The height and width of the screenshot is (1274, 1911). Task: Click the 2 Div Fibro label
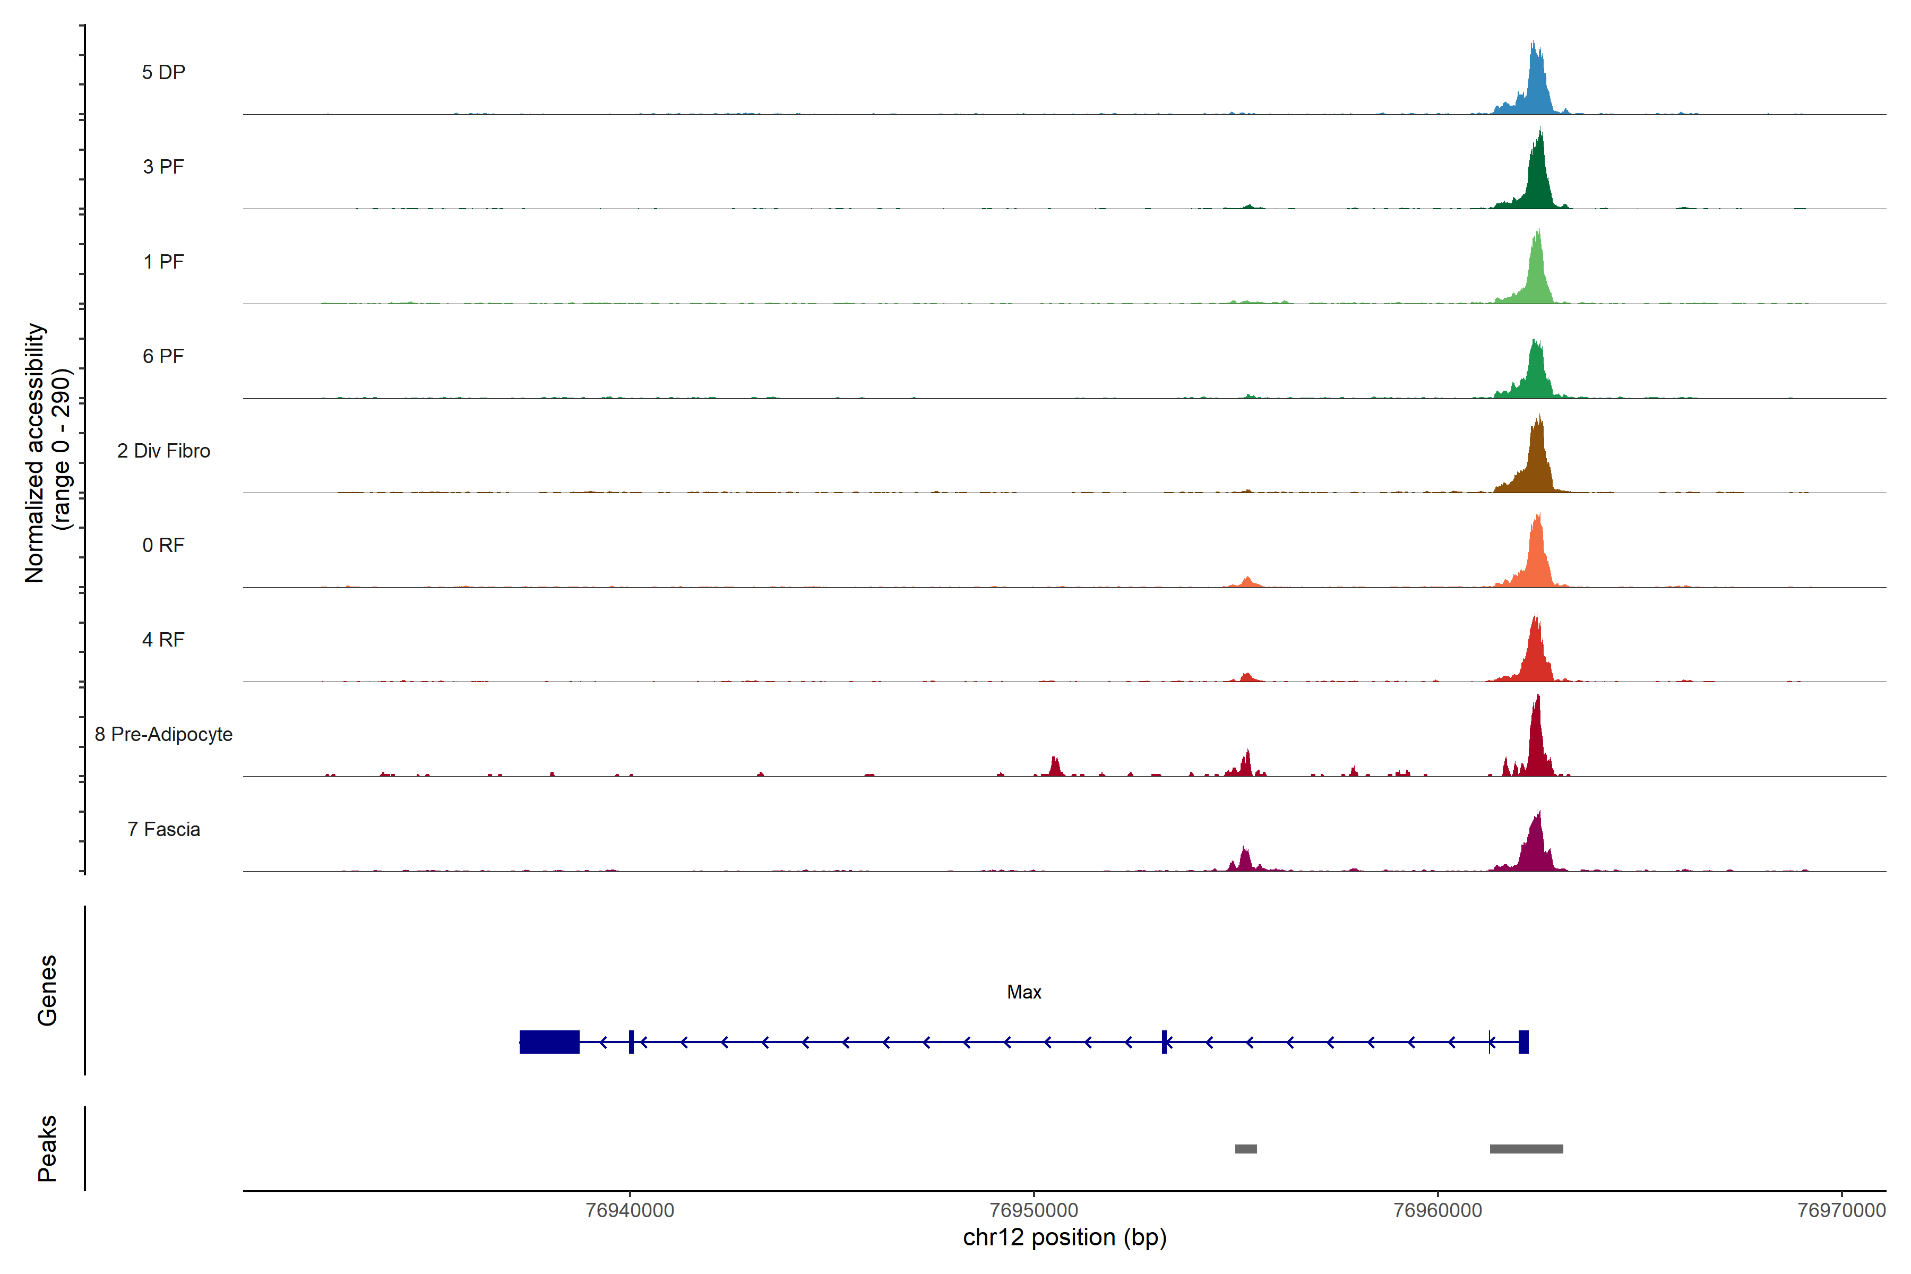coord(163,451)
